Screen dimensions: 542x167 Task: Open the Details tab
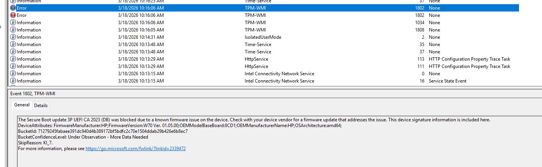pyautogui.click(x=41, y=105)
